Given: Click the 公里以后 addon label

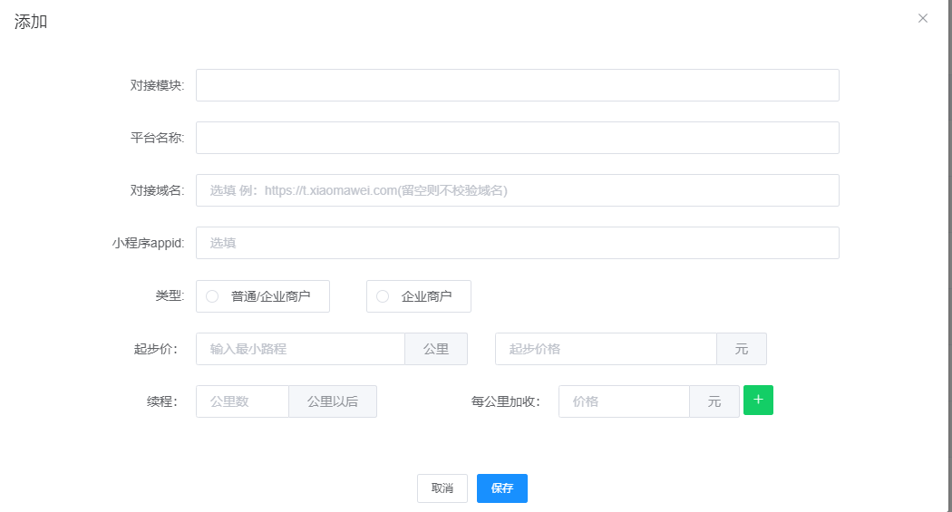Looking at the screenshot, I should pyautogui.click(x=333, y=401).
